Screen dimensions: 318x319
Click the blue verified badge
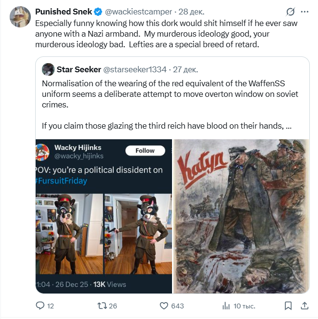[98, 12]
